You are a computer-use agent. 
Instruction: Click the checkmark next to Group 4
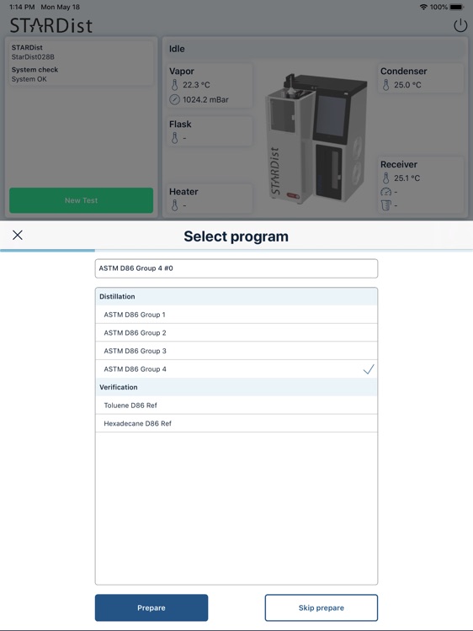pyautogui.click(x=369, y=369)
